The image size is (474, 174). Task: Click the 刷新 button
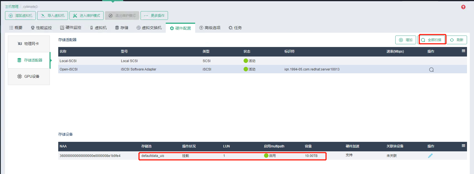(457, 40)
